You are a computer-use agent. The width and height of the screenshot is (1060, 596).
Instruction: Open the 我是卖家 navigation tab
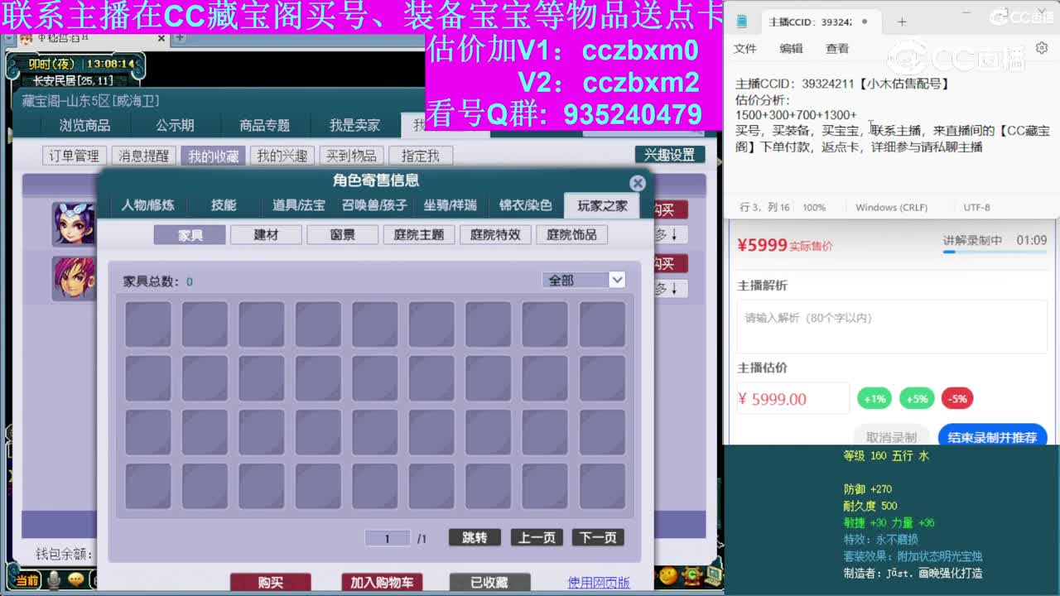tap(354, 125)
